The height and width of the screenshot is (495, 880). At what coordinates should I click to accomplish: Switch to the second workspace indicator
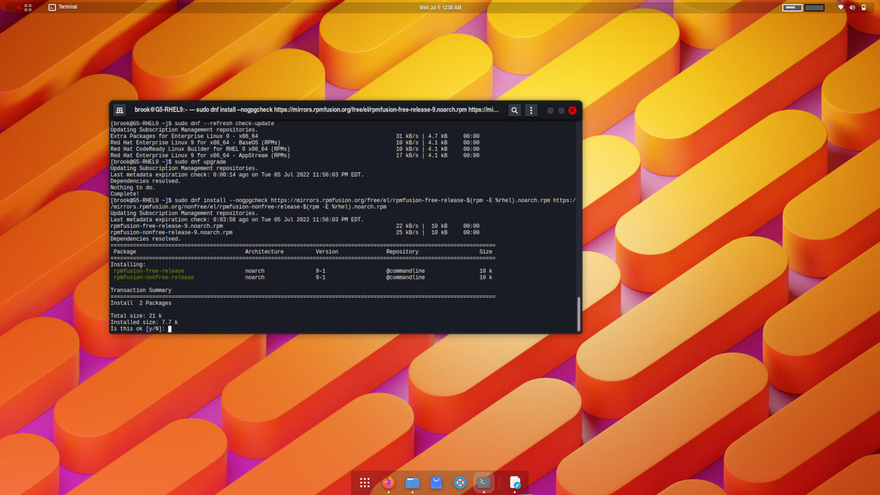tap(815, 7)
